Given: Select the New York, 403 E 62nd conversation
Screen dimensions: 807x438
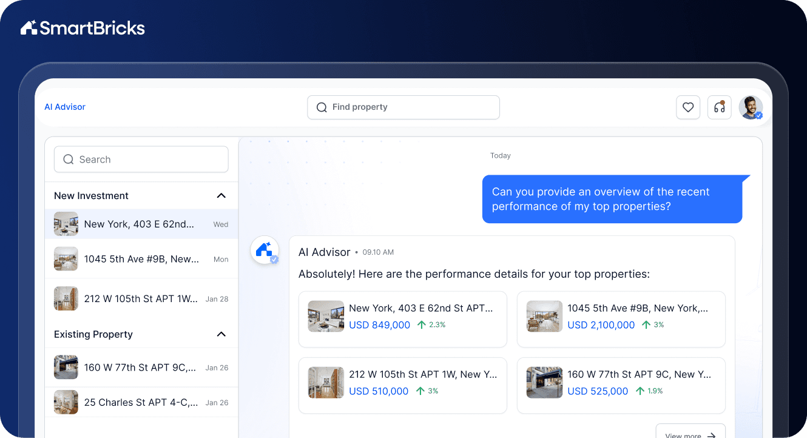Looking at the screenshot, I should point(141,224).
